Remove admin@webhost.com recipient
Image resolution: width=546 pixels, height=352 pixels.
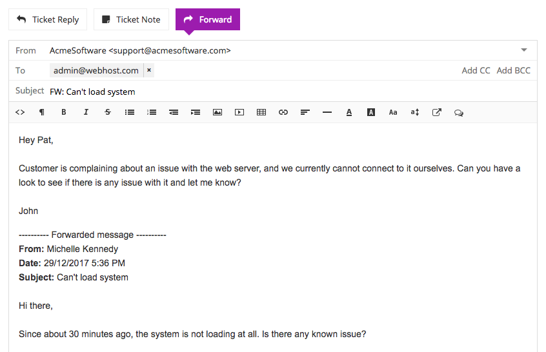coord(149,70)
